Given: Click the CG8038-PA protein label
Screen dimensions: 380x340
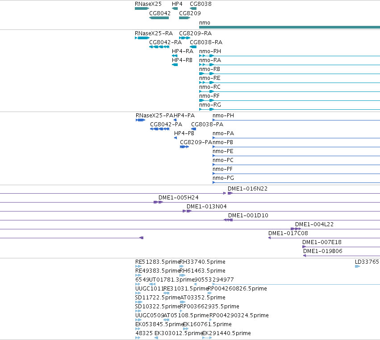Looking at the screenshot, I should (x=207, y=124).
